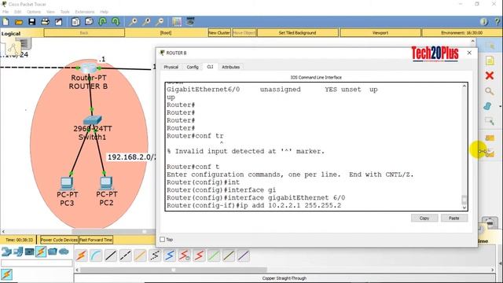
Task: Click the connections list horizontal scrollbar
Action: point(173,270)
